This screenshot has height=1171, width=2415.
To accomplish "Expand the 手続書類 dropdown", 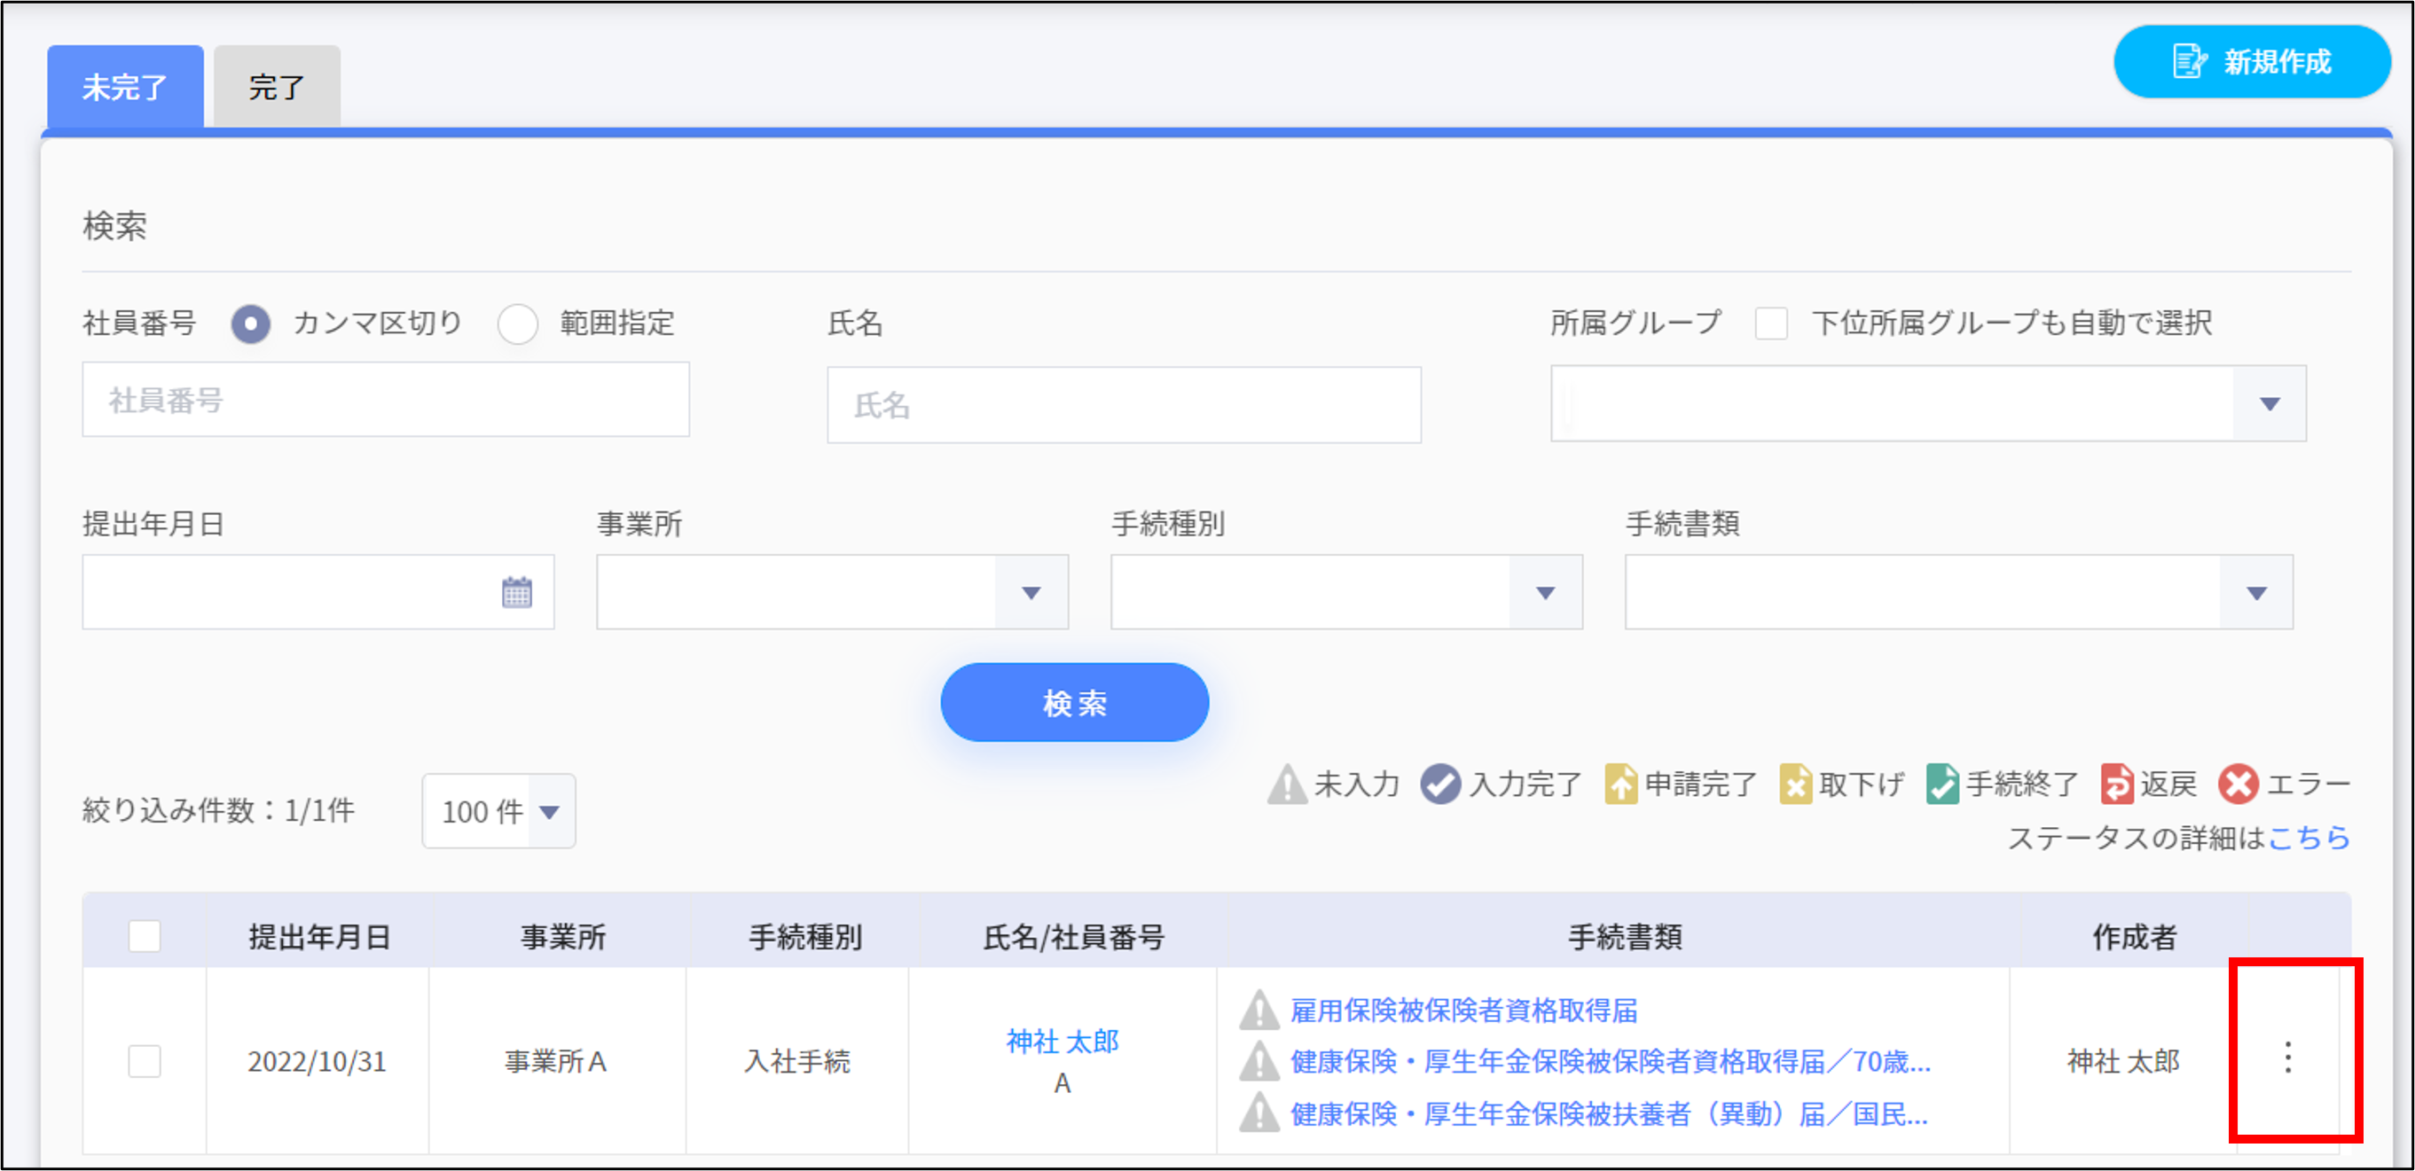I will (x=2255, y=592).
